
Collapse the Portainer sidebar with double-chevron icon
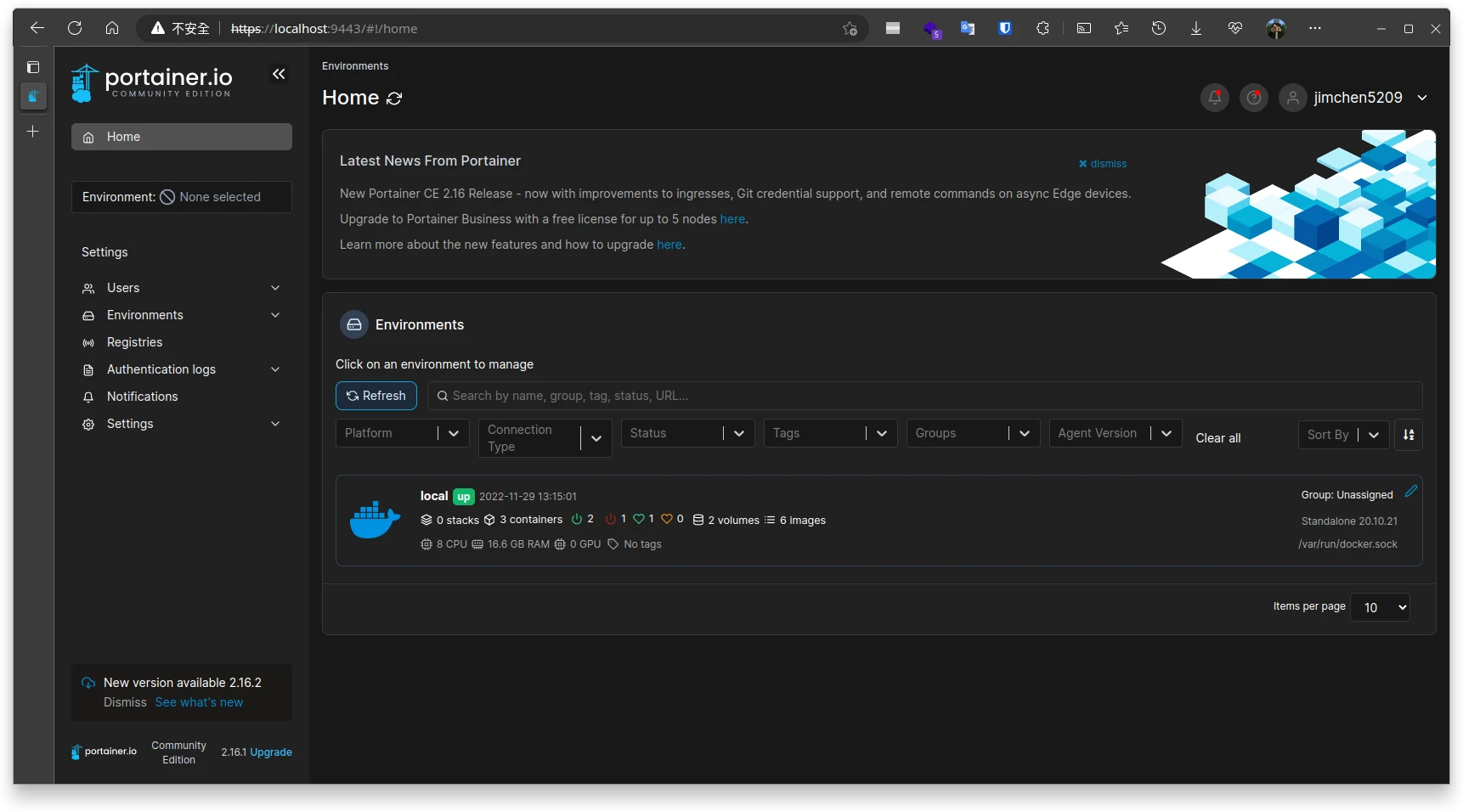[279, 75]
